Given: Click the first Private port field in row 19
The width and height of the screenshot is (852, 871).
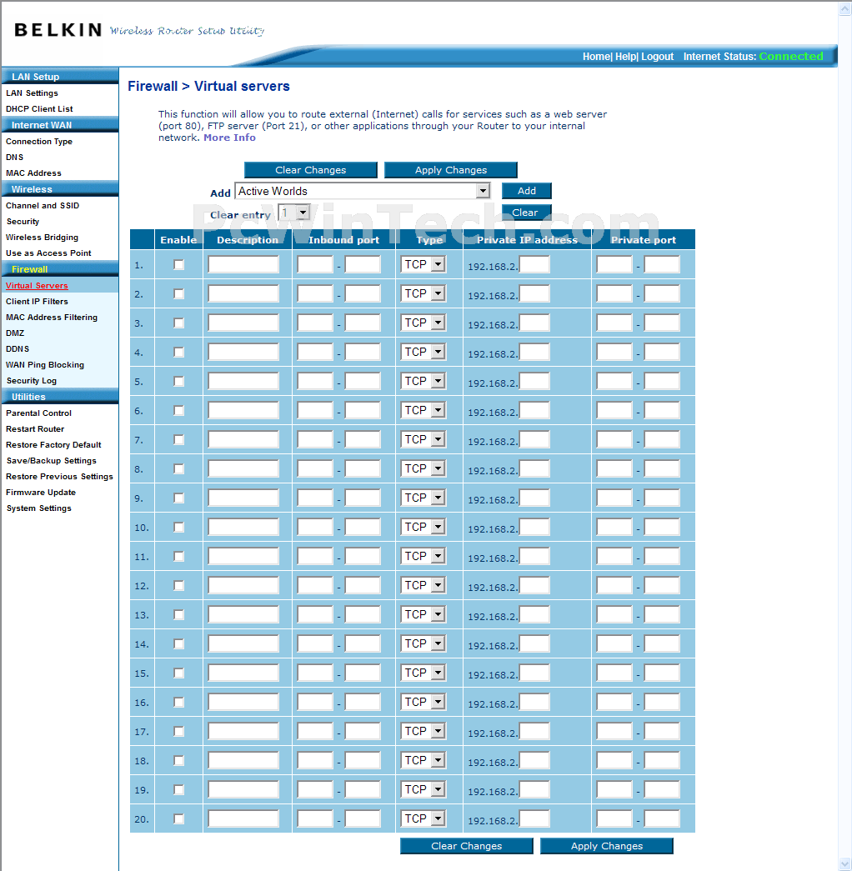Looking at the screenshot, I should pos(614,789).
